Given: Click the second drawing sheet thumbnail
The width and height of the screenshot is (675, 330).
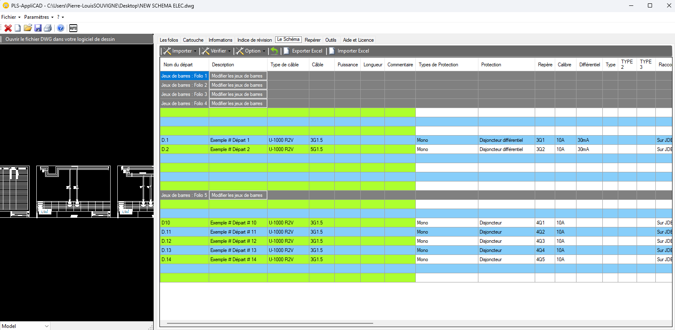Looking at the screenshot, I should 73,191.
